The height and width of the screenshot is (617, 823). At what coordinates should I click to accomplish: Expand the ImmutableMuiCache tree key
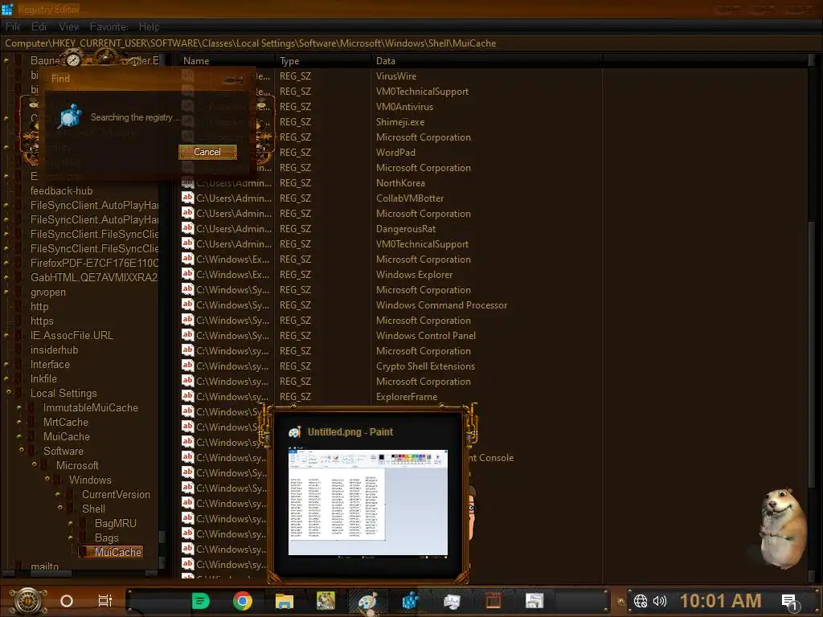[19, 407]
